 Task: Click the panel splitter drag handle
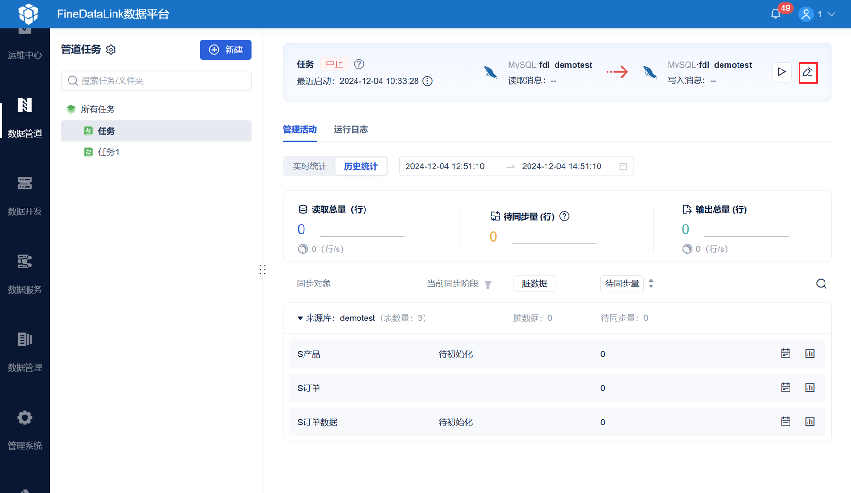tap(262, 269)
